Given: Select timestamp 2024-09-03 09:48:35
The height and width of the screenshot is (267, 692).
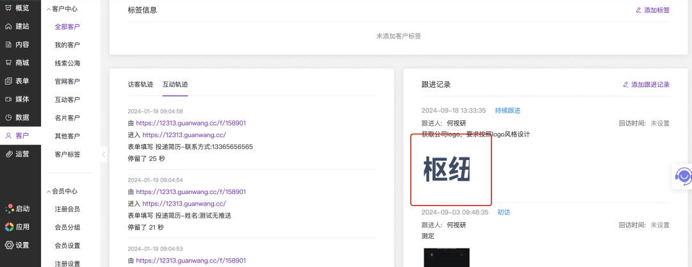Looking at the screenshot, I should point(455,213).
